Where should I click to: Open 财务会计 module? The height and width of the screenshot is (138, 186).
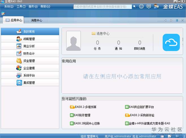30,54
